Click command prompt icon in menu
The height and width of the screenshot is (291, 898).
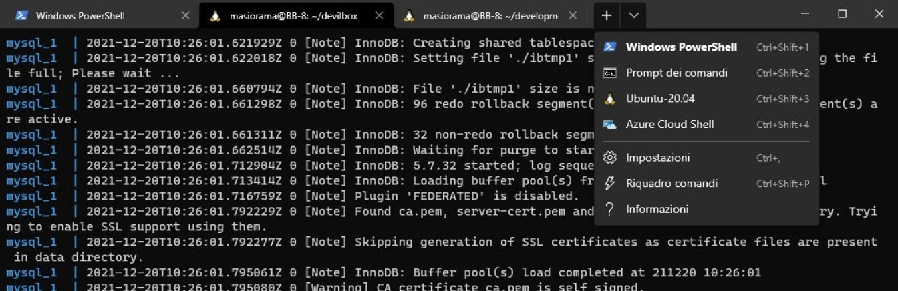[609, 73]
